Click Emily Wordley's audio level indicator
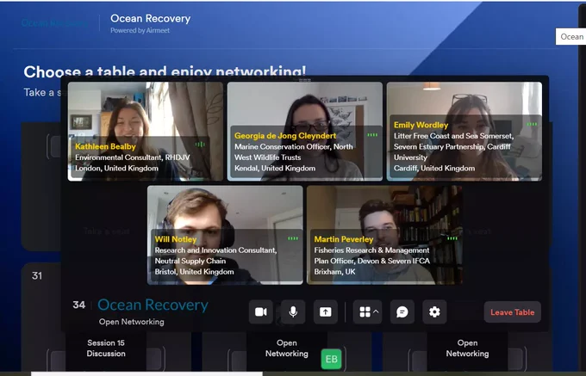Image resolution: width=586 pixels, height=376 pixels. click(532, 124)
